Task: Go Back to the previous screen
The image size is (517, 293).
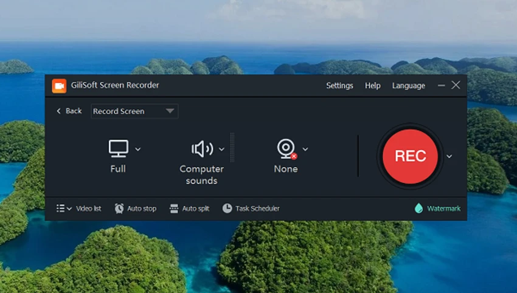Action: 69,111
